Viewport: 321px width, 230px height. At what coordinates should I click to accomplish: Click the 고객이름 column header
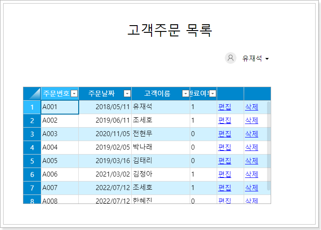click(156, 93)
